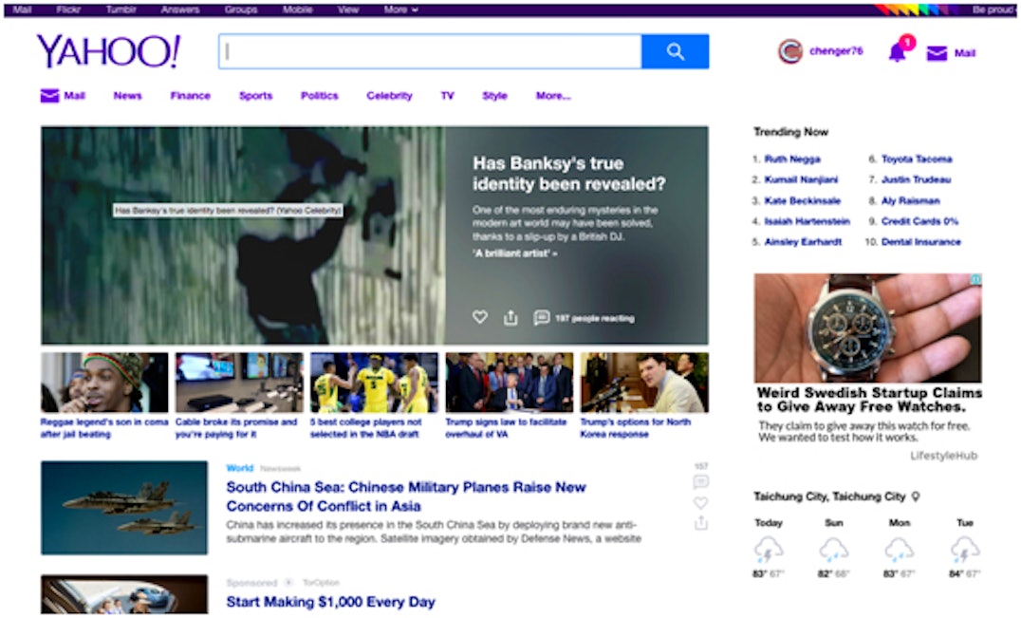Viewport: 1021px width, 618px height.
Task: Share the Banksy story via share icon
Action: coord(510,317)
